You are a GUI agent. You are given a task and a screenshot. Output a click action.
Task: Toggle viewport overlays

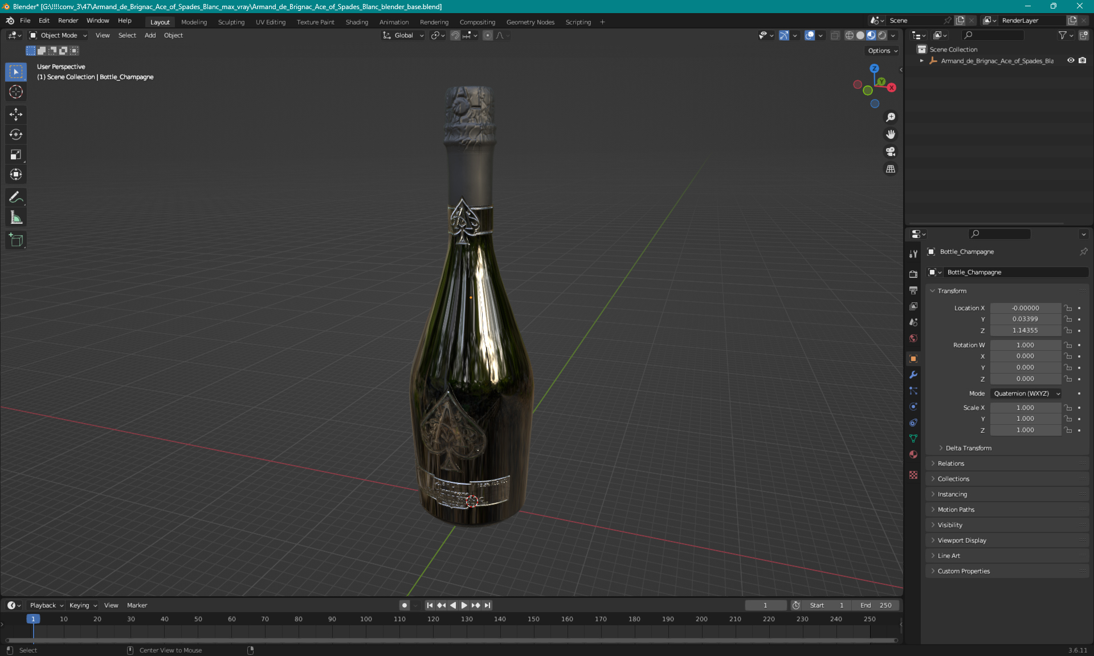point(810,35)
